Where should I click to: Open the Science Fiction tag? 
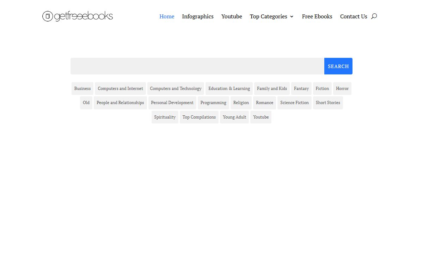tap(294, 103)
